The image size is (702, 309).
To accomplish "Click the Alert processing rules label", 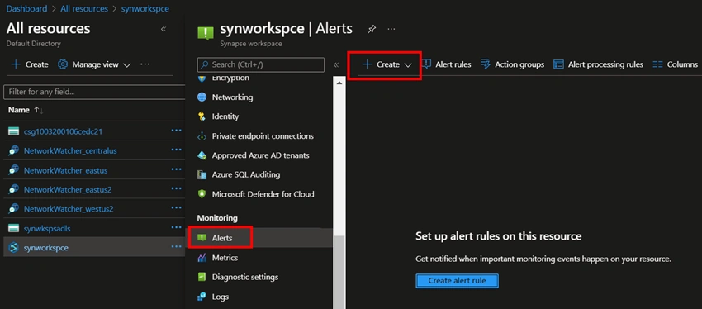I will click(x=605, y=64).
